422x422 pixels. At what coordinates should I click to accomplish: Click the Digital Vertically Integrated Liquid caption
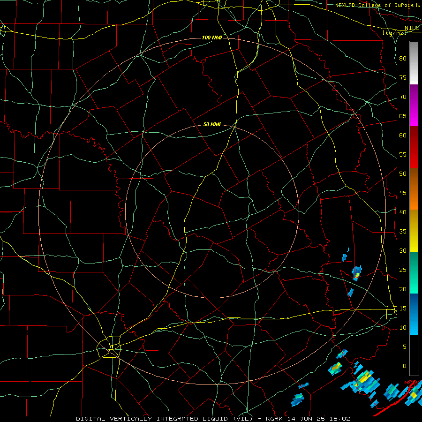(x=213, y=419)
